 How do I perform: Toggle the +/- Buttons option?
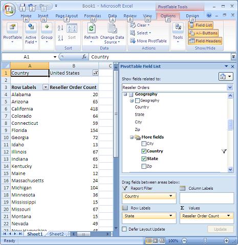click(203, 33)
